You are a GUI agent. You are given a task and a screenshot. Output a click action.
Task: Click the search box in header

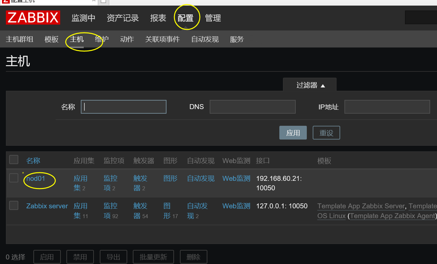click(421, 17)
